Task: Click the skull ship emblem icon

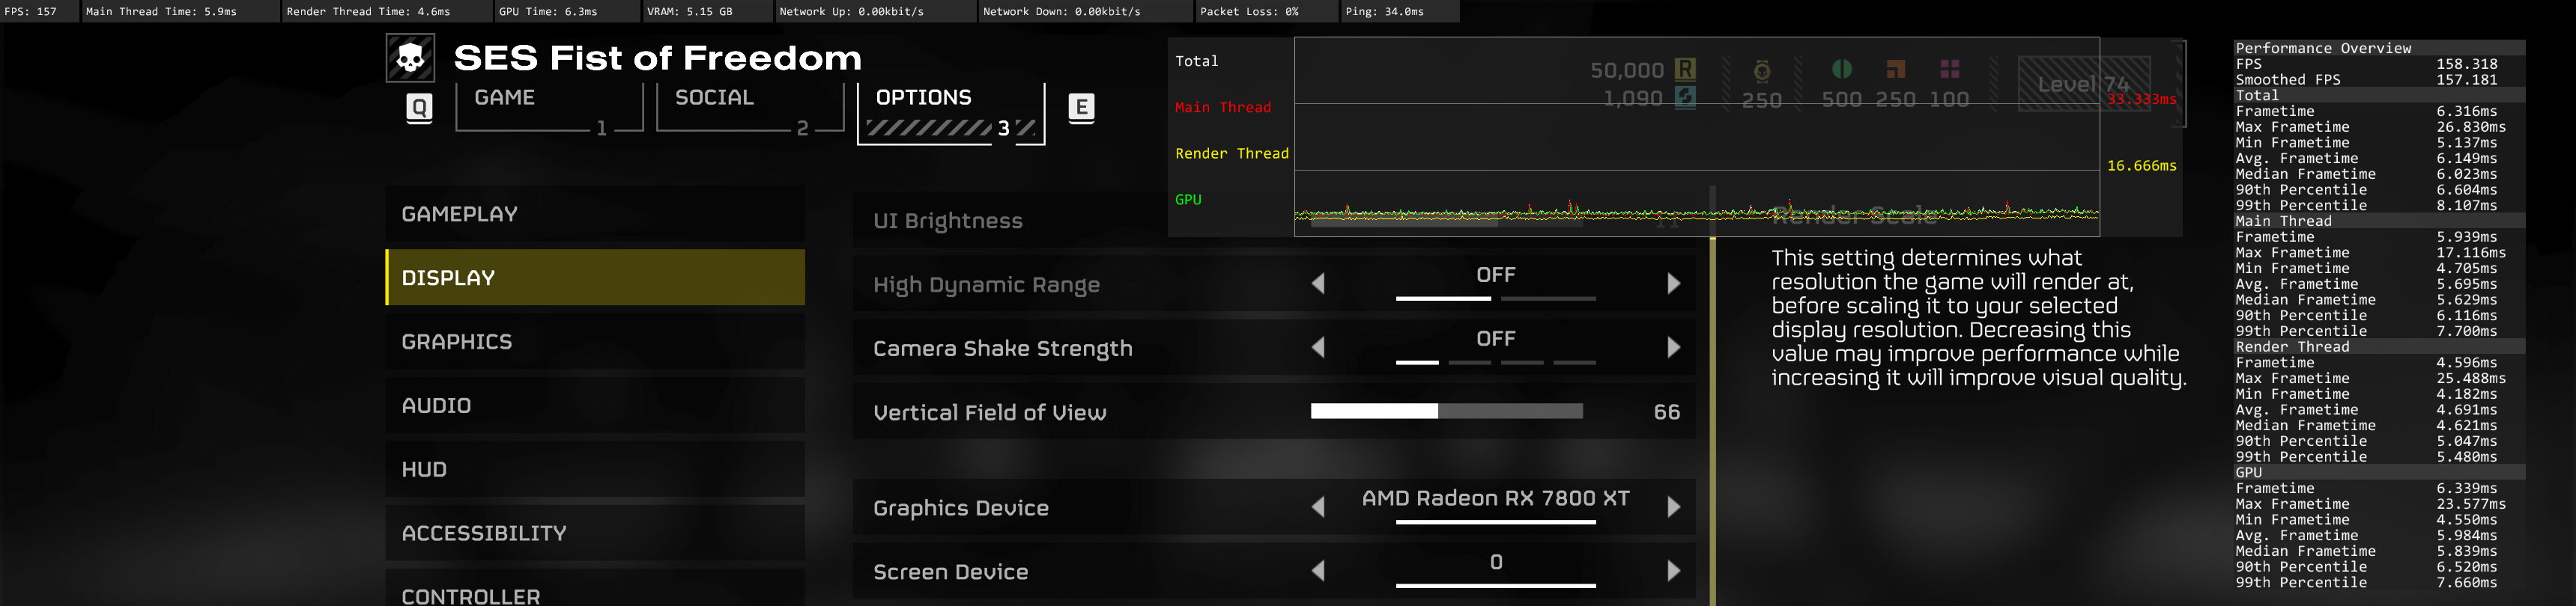Action: click(x=410, y=58)
